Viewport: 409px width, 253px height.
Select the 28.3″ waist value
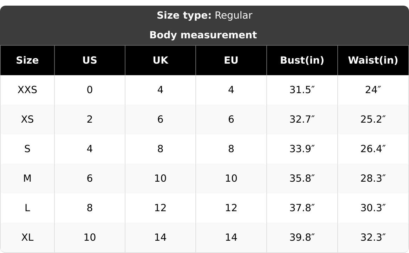373,179
